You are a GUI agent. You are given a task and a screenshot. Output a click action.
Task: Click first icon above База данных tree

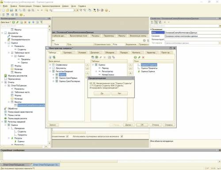pos(50,57)
